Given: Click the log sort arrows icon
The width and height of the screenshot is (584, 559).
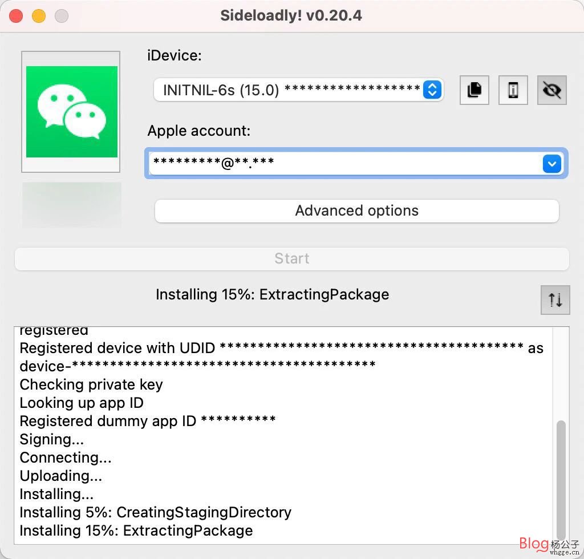Looking at the screenshot, I should (x=555, y=300).
